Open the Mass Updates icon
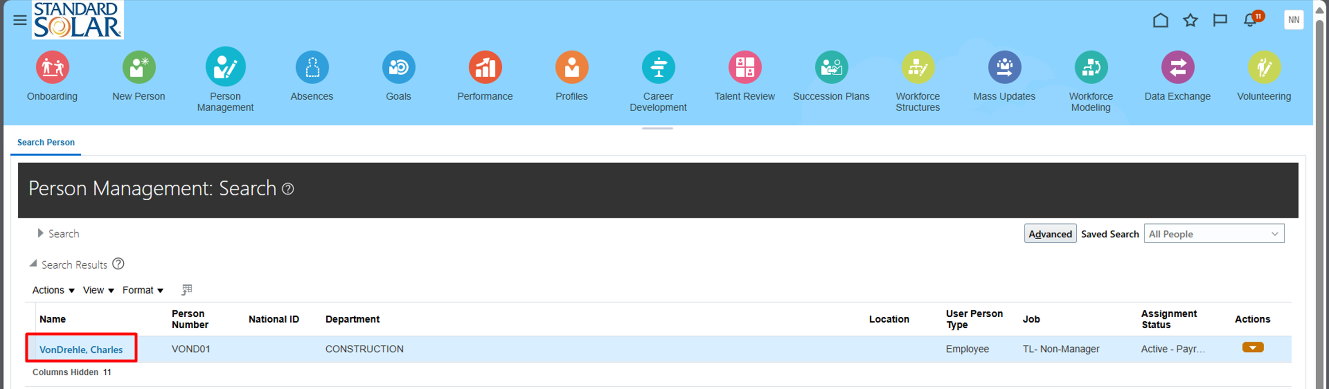Screen dimensions: 1329x389 (1005, 67)
